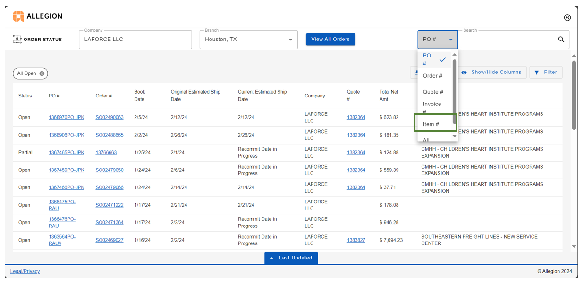583x283 pixels.
Task: Open PO link 1366475PO-RAU
Action: (62, 205)
